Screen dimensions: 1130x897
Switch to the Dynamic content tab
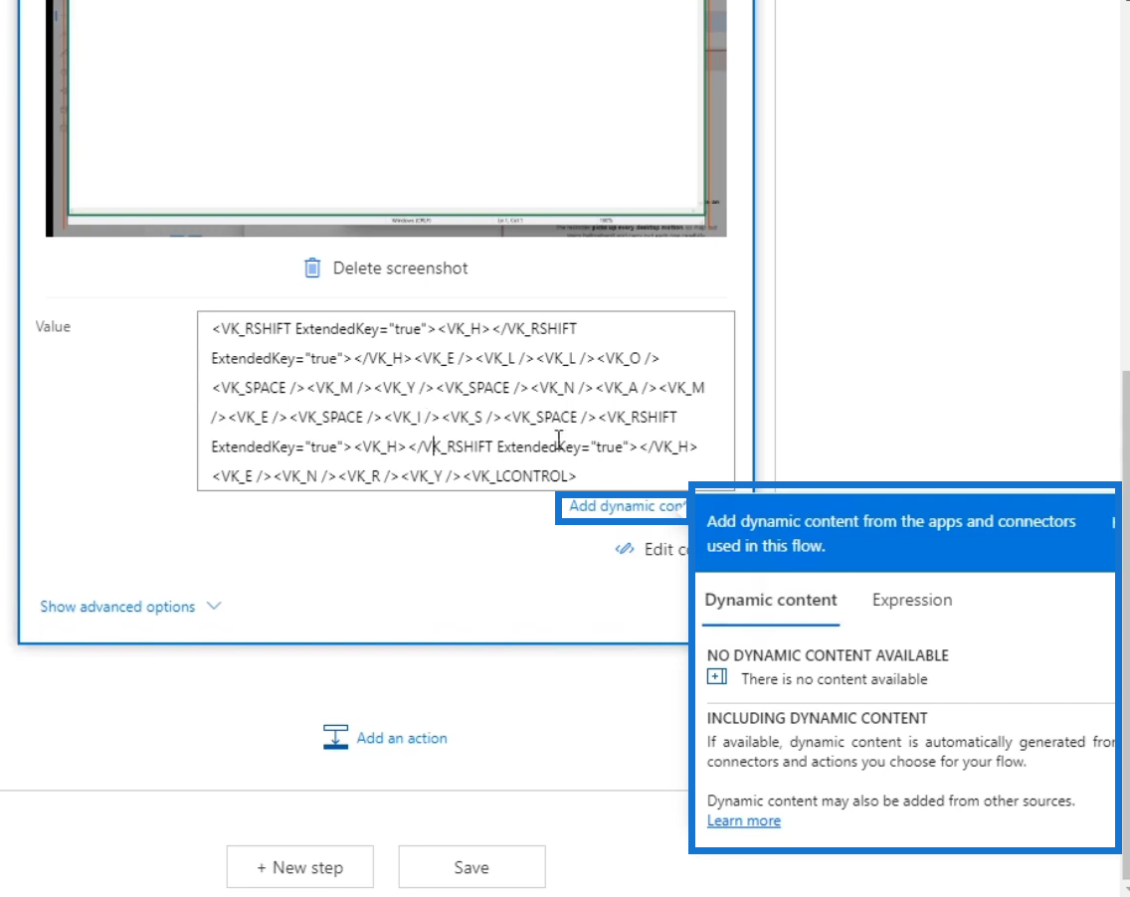[770, 601]
